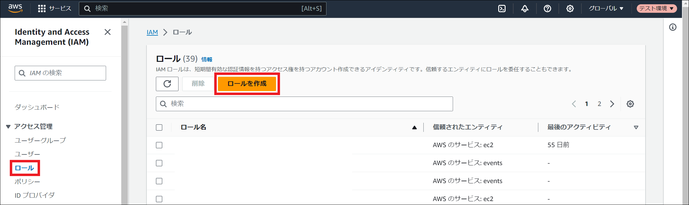Open ID プロバイダ in the sidebar

(35, 195)
